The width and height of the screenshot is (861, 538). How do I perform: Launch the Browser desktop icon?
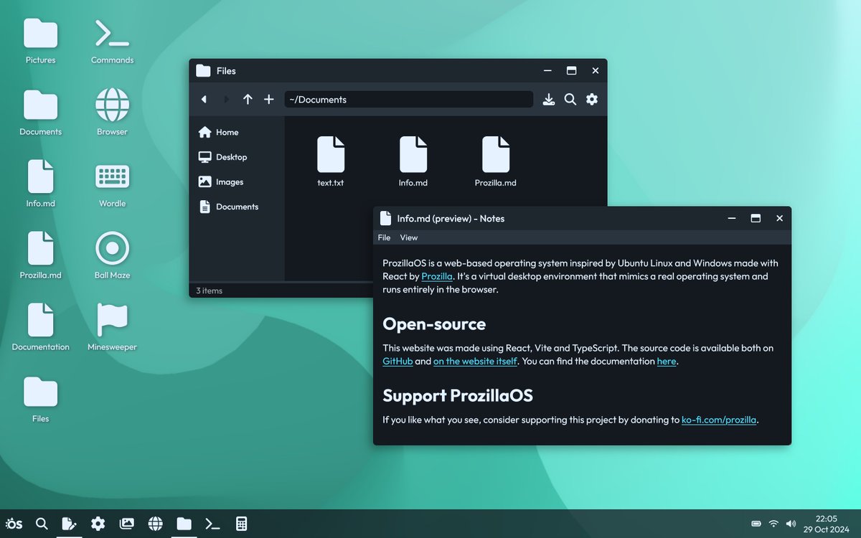tap(113, 113)
